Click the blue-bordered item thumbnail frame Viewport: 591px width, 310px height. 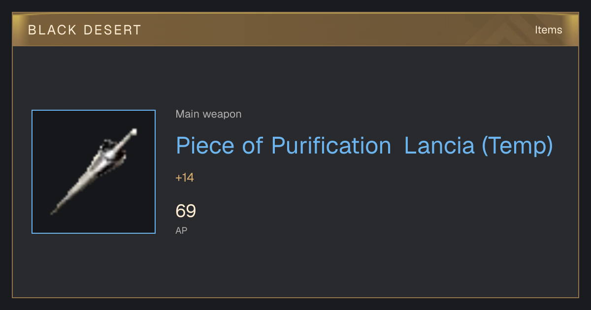pyautogui.click(x=94, y=172)
